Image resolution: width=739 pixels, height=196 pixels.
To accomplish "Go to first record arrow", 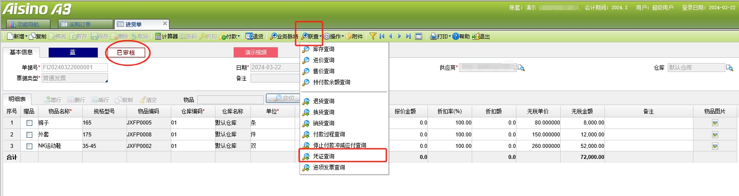I will pos(382,37).
